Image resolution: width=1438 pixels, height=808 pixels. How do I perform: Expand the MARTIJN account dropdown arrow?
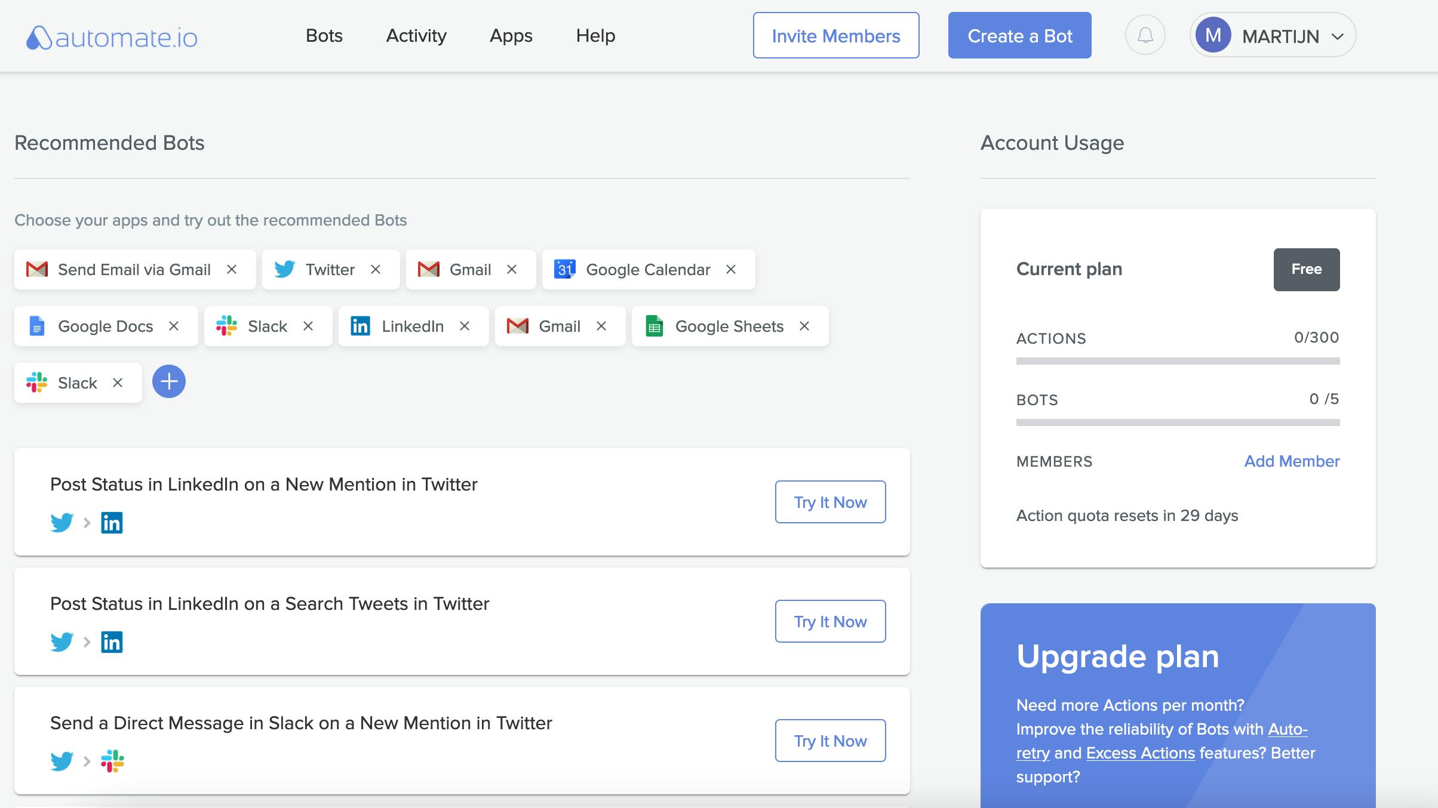(x=1338, y=37)
